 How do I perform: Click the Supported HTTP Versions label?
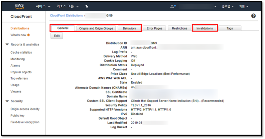click(108, 110)
